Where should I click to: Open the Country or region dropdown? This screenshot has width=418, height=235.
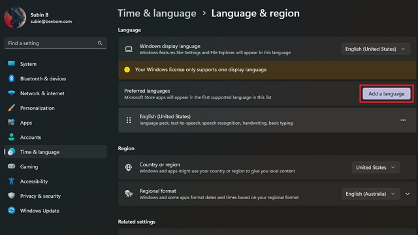(x=376, y=167)
